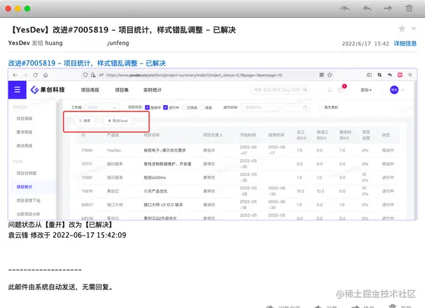This screenshot has height=308, width=425.
Task: Click the Reply arrow icon in title bar
Action: coord(367,9)
